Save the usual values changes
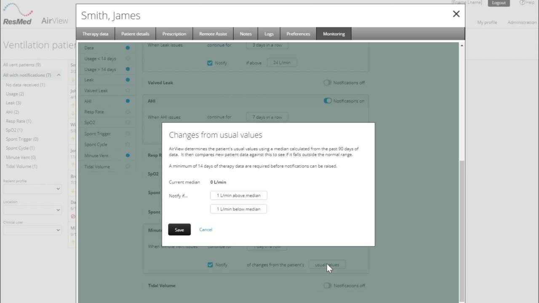Image resolution: width=539 pixels, height=303 pixels. 179,230
